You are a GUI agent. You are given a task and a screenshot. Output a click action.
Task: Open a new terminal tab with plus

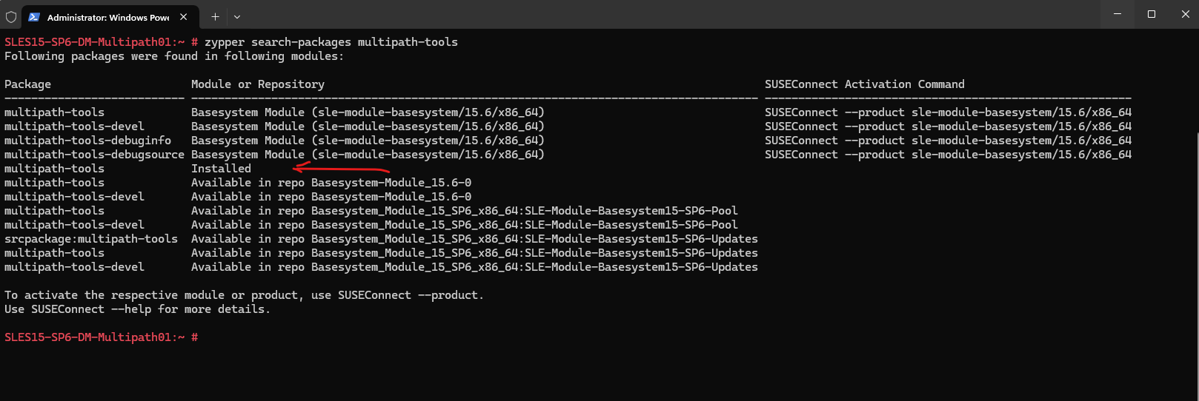coord(215,16)
